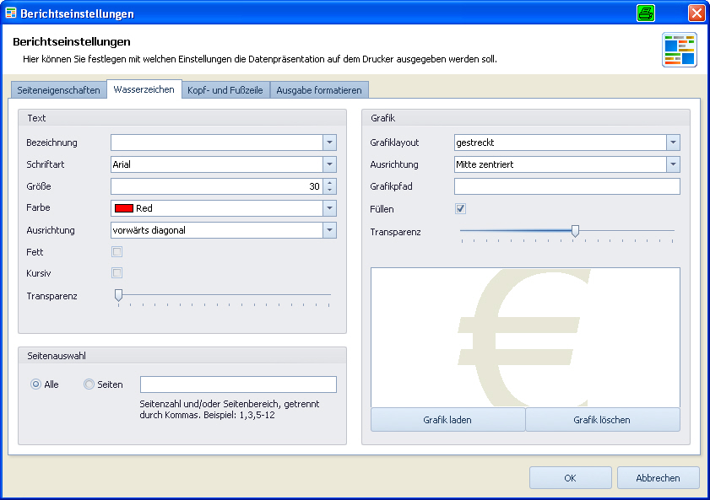Switch to the Seiteneigenschaften tab

(x=59, y=90)
